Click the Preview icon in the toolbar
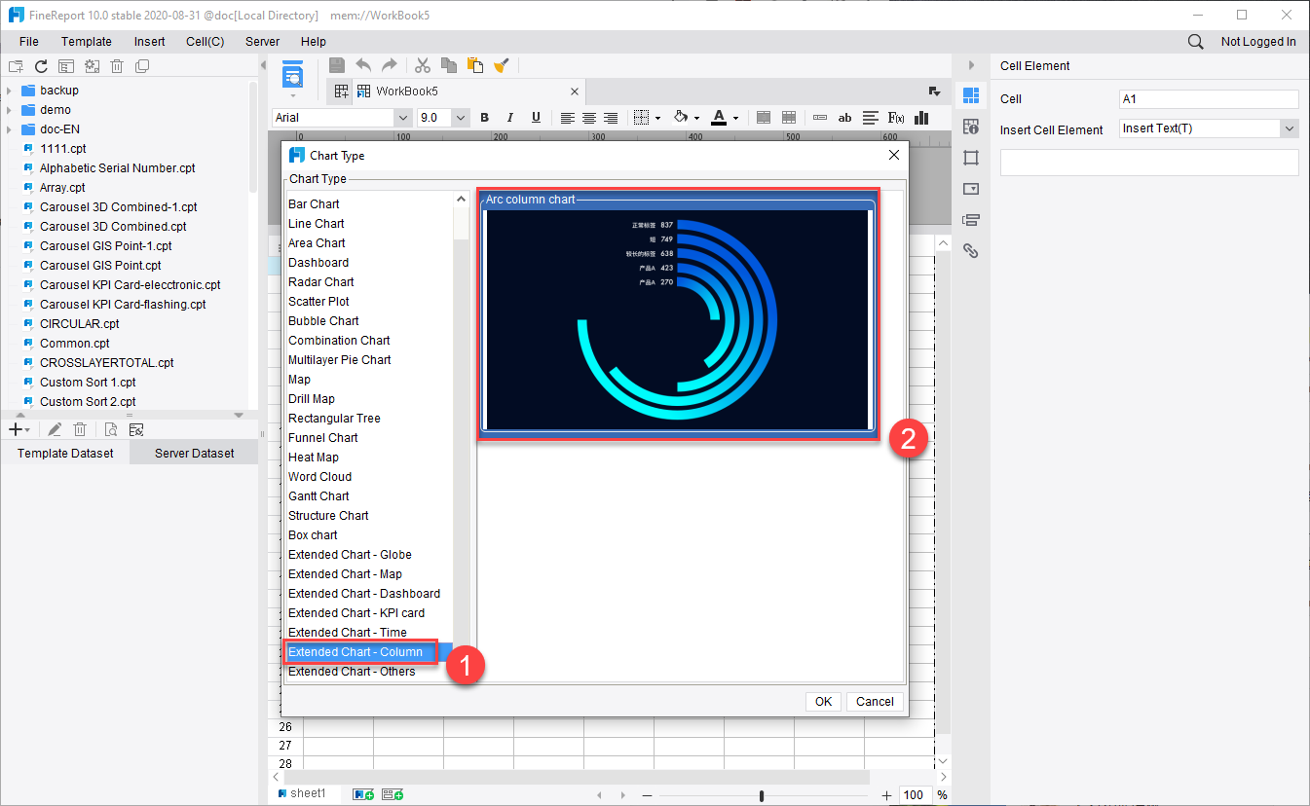 pyautogui.click(x=293, y=76)
